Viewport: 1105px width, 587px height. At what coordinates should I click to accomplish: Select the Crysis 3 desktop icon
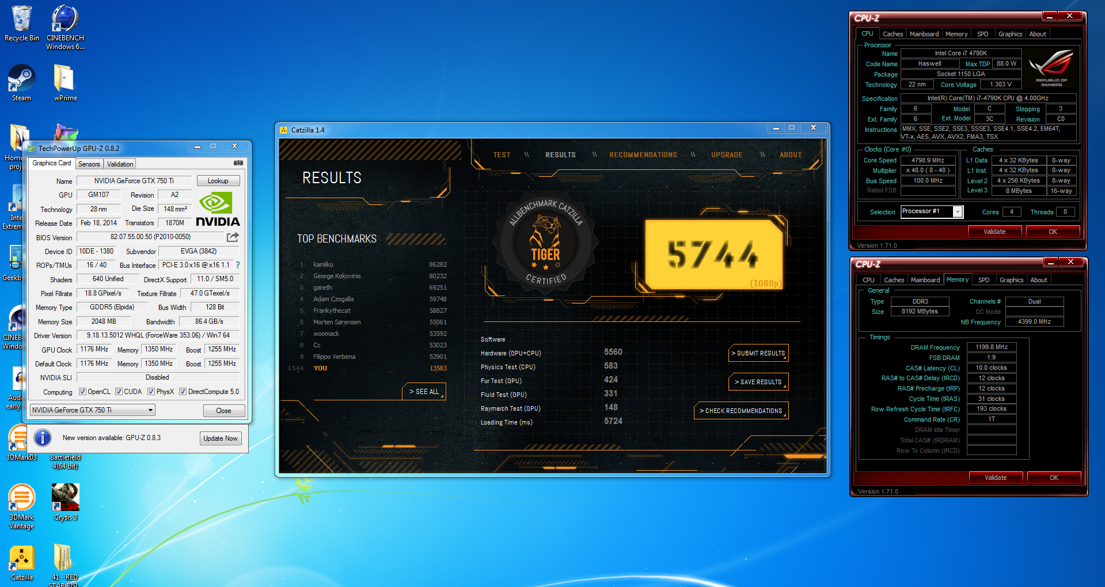[65, 502]
